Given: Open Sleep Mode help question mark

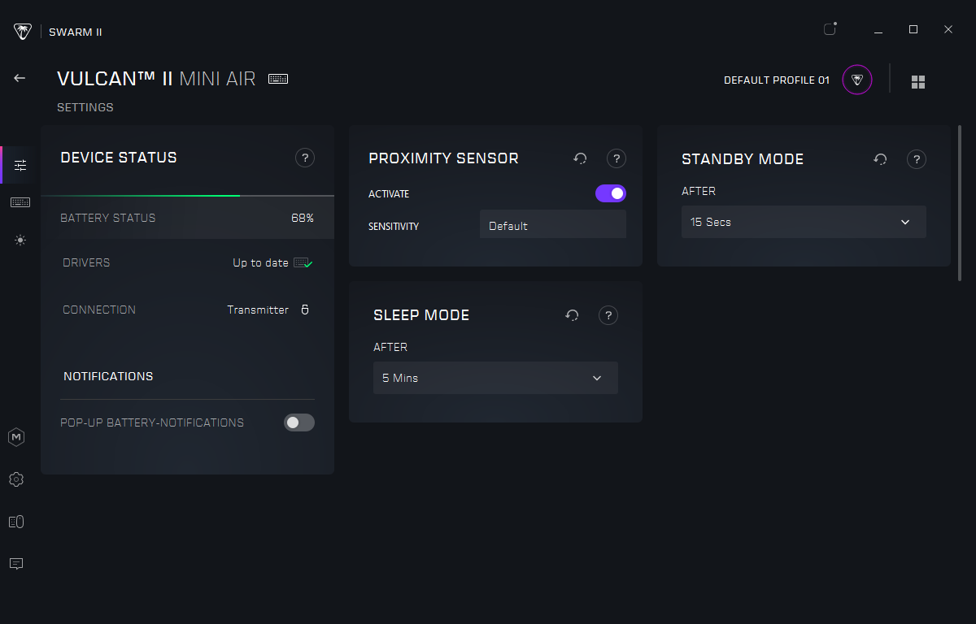Looking at the screenshot, I should (608, 315).
